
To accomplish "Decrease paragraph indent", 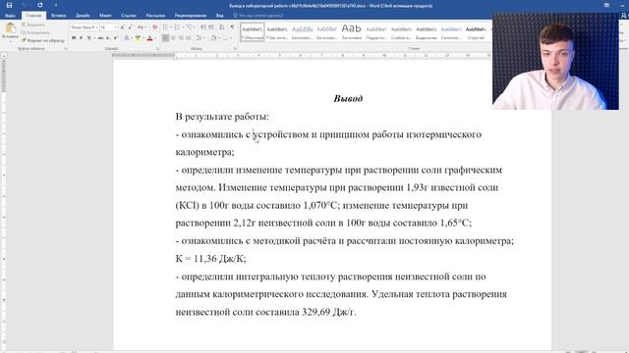I will point(203,26).
